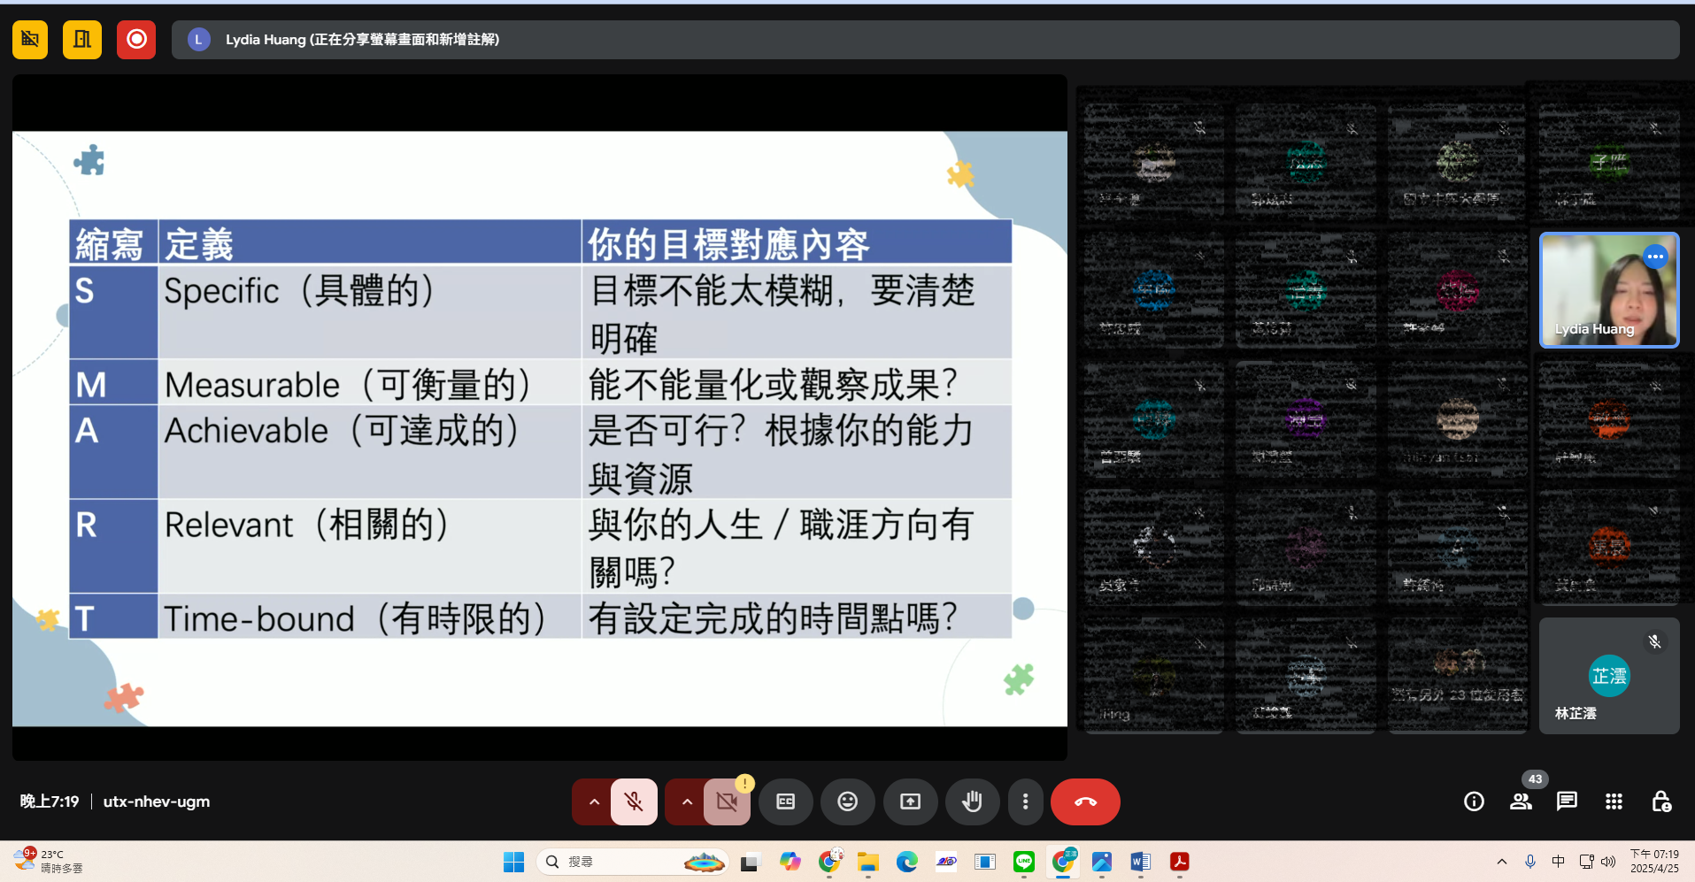Show the participants people panel
1695x882 pixels.
pyautogui.click(x=1521, y=801)
